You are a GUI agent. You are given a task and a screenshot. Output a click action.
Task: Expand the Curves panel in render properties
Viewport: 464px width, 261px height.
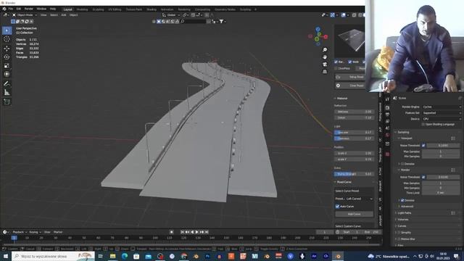(x=401, y=226)
